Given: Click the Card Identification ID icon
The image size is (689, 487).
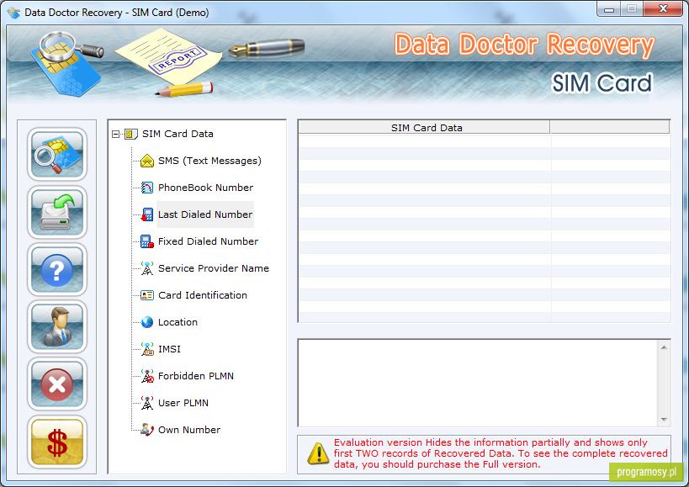Looking at the screenshot, I should click(x=146, y=295).
